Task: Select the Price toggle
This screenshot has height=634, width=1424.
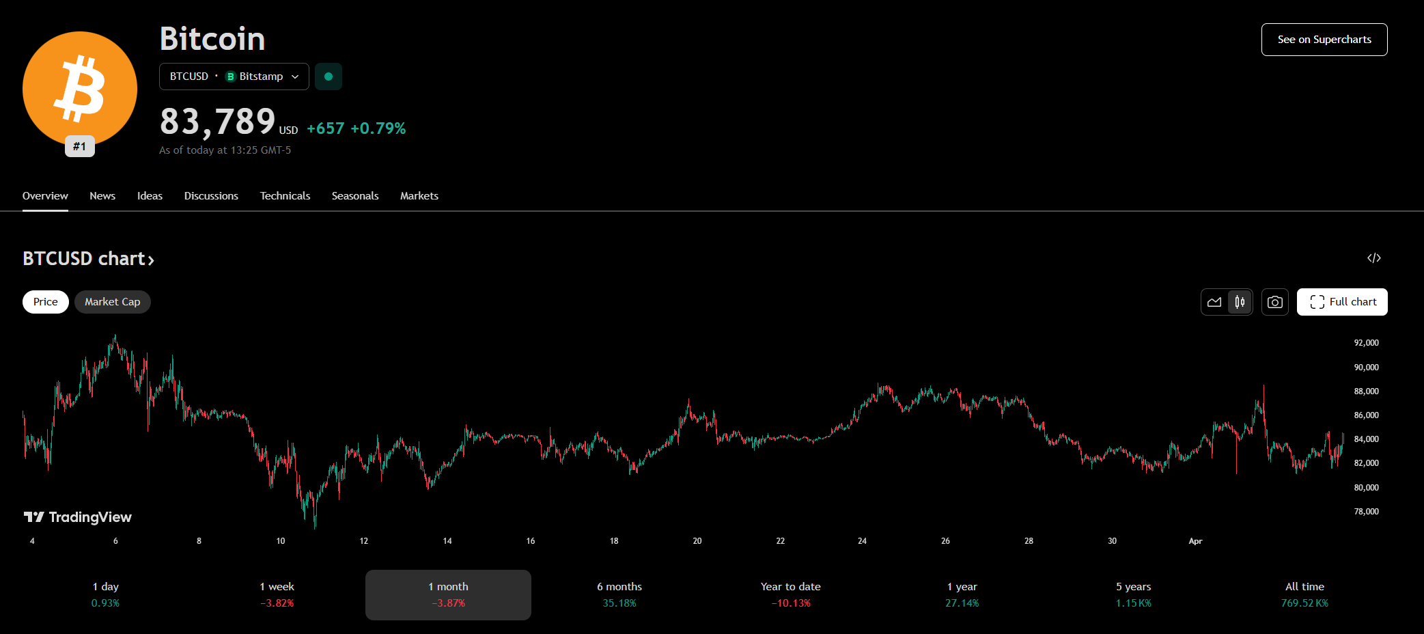Action: pos(46,302)
